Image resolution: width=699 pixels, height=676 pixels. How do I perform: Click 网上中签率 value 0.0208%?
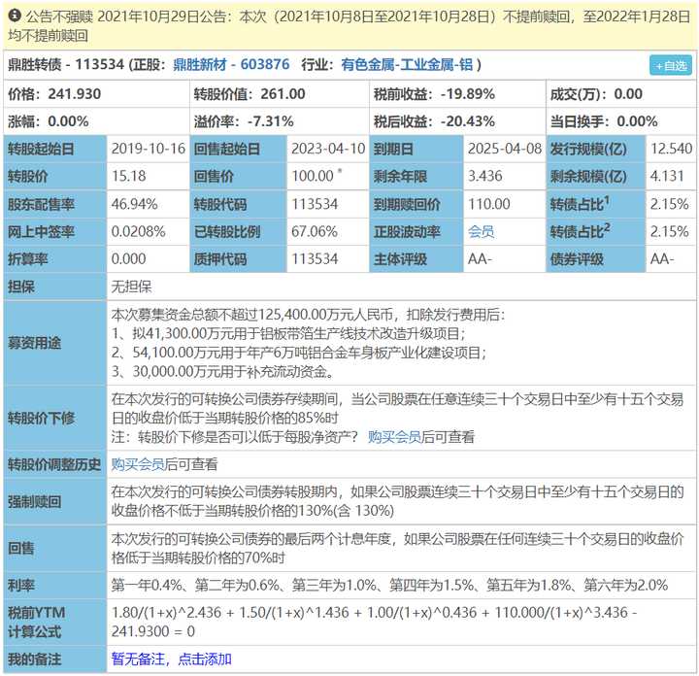138,231
